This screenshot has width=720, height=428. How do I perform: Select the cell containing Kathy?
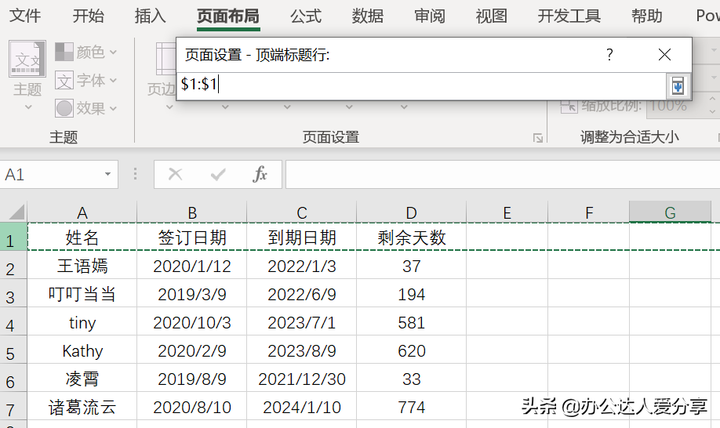tap(82, 350)
